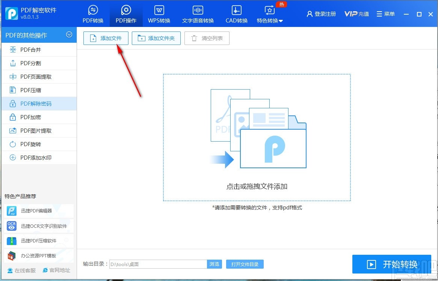Open the 菜单 dropdown
Image resolution: width=438 pixels, height=281 pixels.
click(386, 13)
